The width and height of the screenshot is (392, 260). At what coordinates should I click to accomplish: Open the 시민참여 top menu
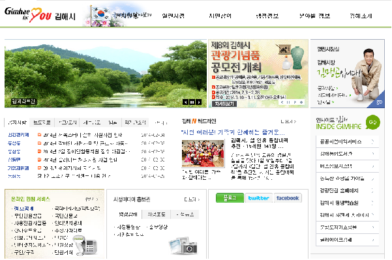[x=220, y=16]
